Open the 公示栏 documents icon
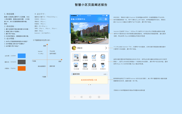Screen dimensions: 182x114 pos(103,57)
